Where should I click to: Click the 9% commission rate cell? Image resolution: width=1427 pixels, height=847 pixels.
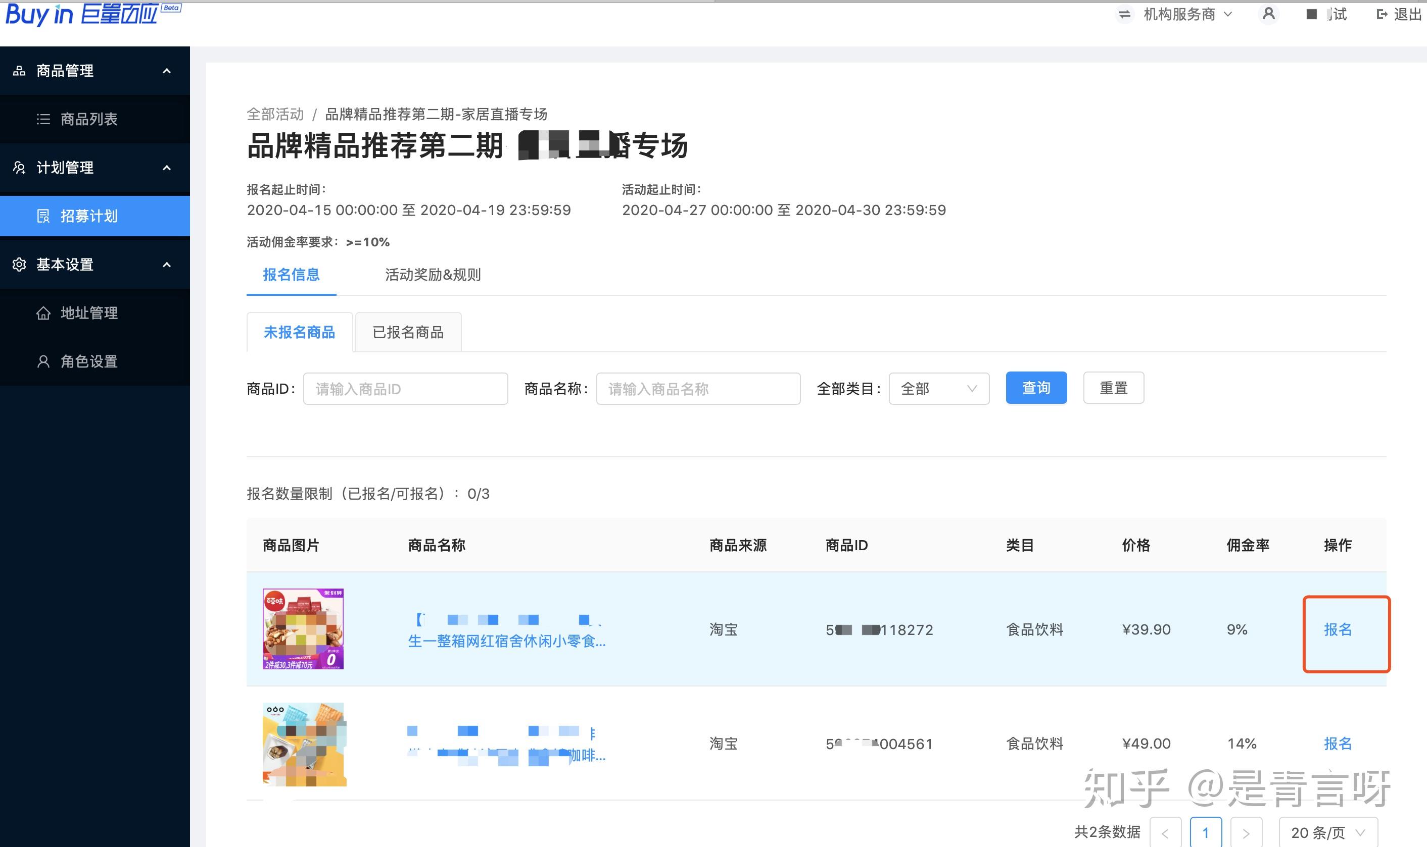pyautogui.click(x=1237, y=629)
